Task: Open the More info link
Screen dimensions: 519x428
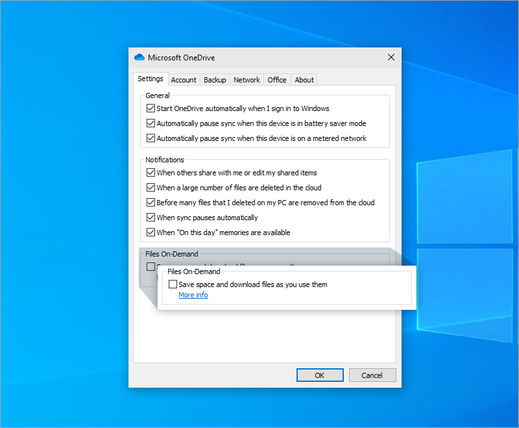Action: (x=193, y=295)
